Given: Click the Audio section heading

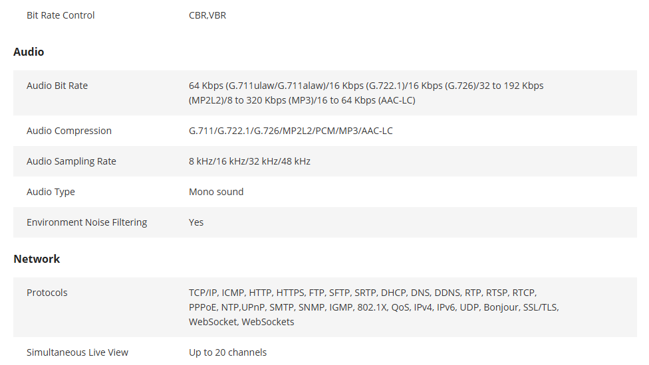Looking at the screenshot, I should coord(29,52).
